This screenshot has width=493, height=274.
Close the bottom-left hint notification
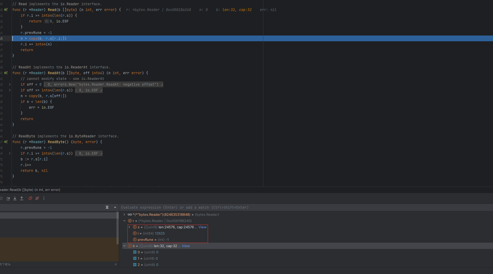116,264
